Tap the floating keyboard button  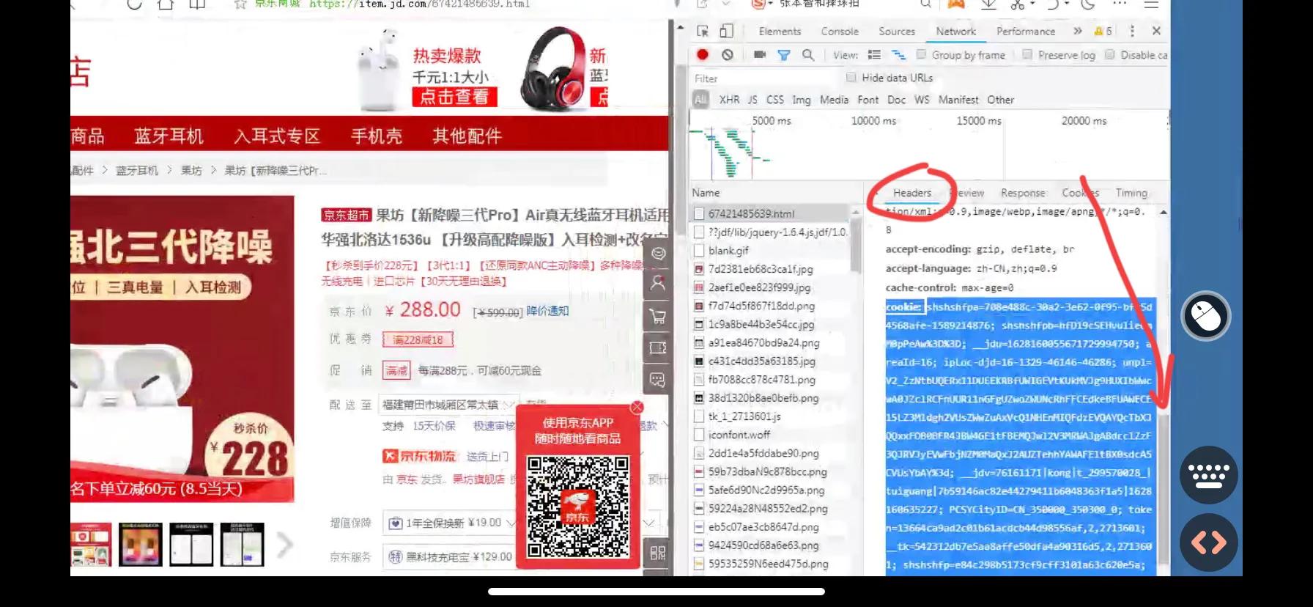pos(1209,475)
